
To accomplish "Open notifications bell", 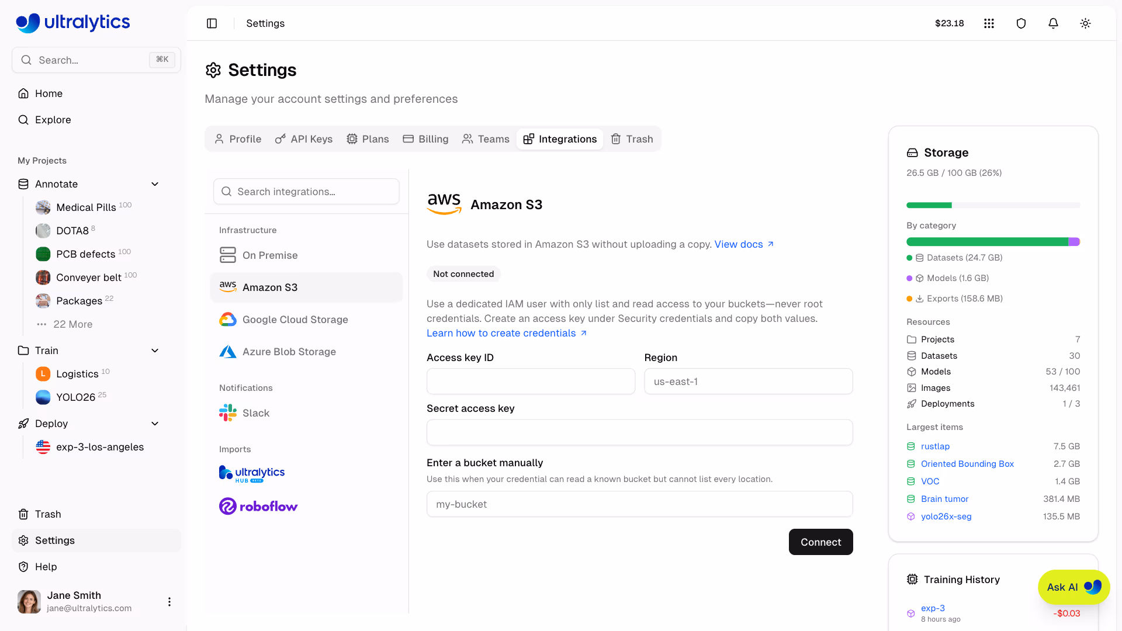I will tap(1053, 23).
